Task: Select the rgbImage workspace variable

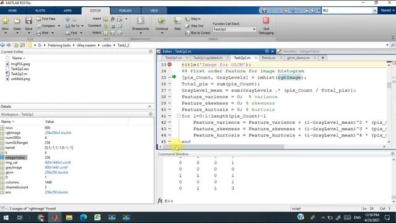Action: (12, 133)
